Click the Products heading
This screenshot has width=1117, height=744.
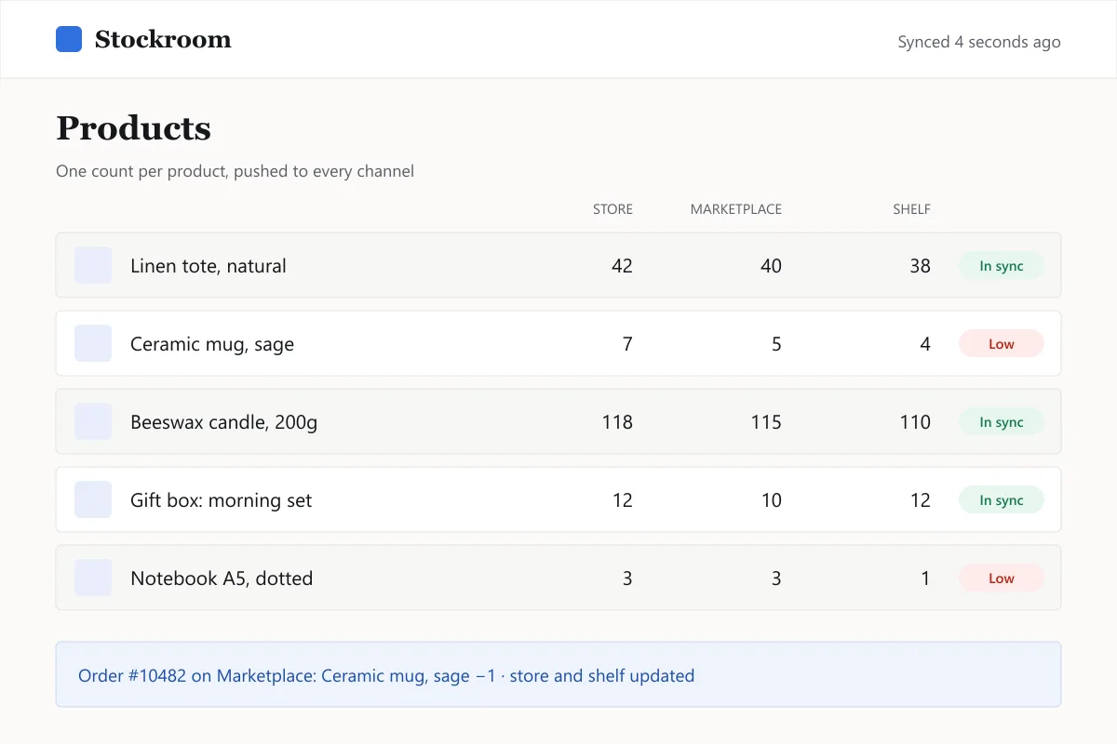133,128
